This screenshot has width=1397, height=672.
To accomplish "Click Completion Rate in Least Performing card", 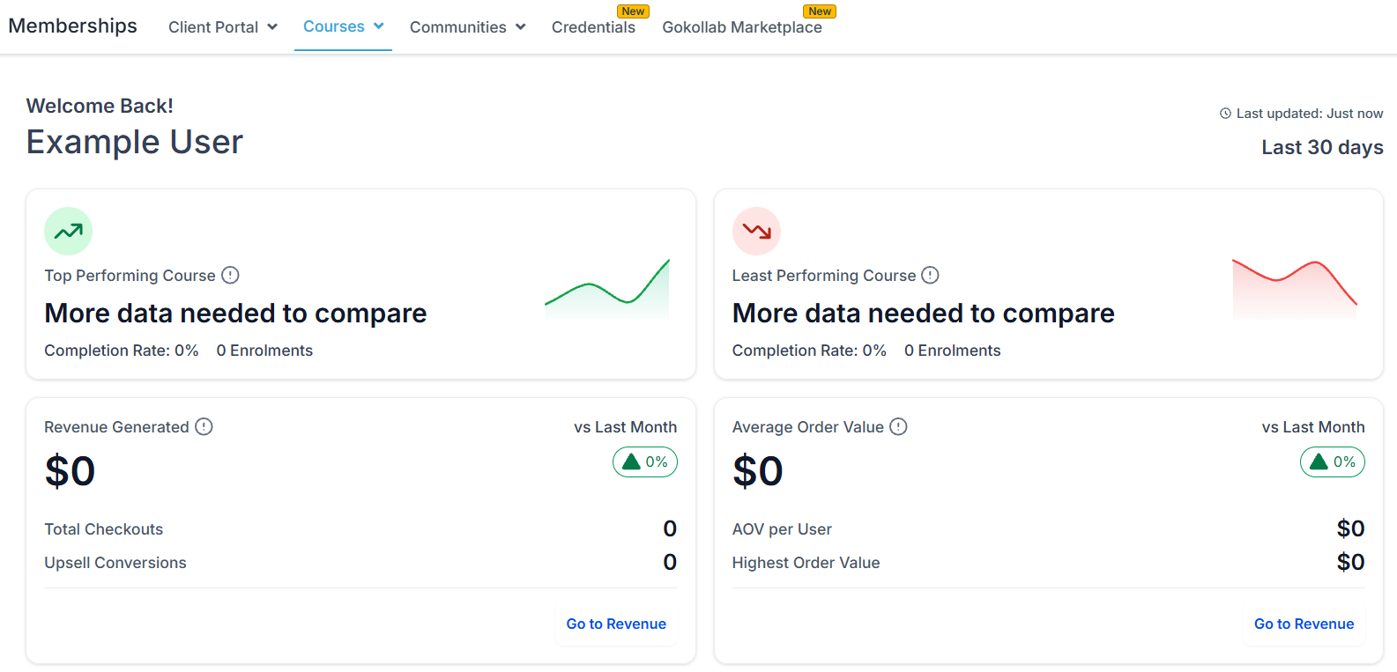I will click(809, 351).
